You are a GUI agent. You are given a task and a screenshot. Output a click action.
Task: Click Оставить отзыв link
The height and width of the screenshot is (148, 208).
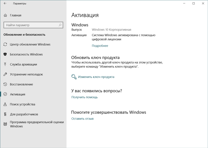(82, 119)
